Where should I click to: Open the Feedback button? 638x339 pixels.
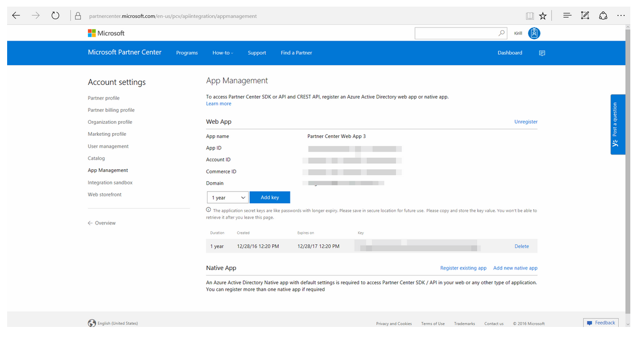[601, 323]
